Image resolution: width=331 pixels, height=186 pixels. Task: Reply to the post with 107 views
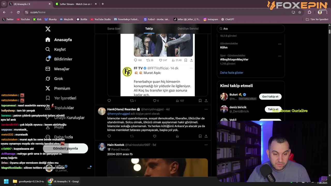point(109,101)
